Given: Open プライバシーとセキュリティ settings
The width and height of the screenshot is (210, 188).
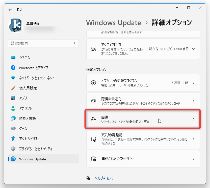Looking at the screenshot, I should (43, 149).
